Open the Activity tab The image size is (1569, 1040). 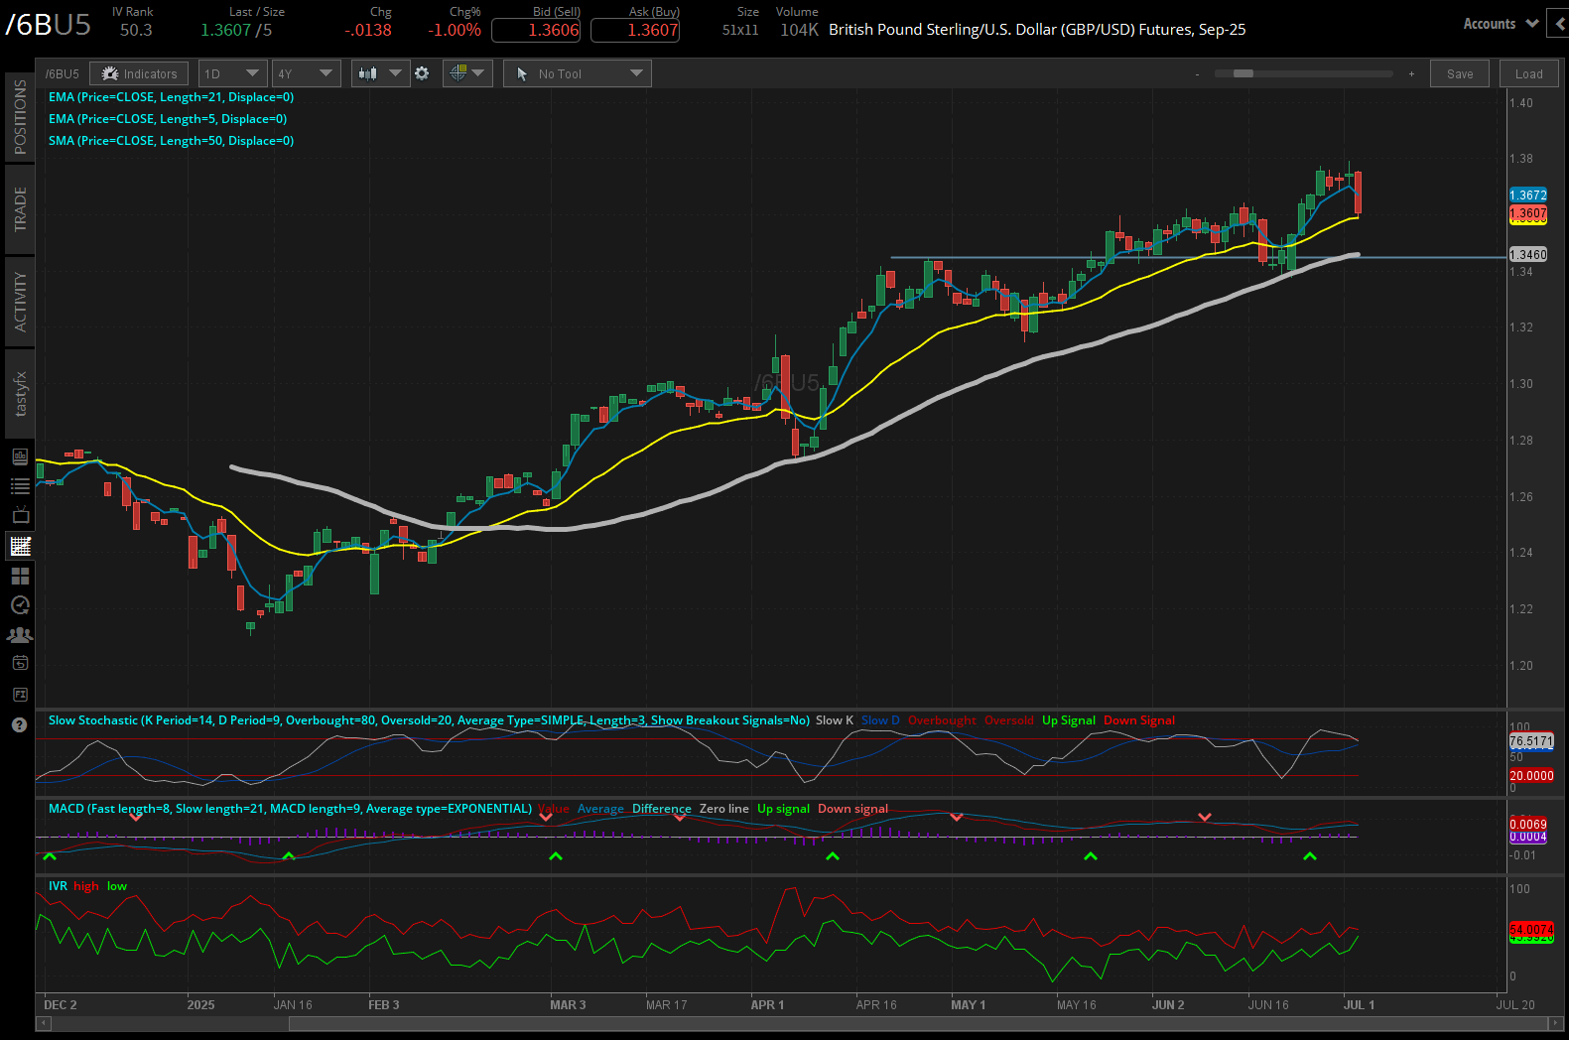pyautogui.click(x=20, y=302)
